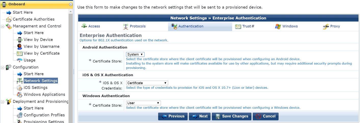Click the View by Certificate icon
Image resolution: width=360 pixels, height=123 pixels.
20,54
